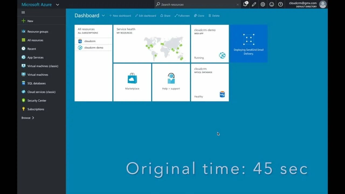
Task: Click the feedback smiley icon
Action: (x=272, y=4)
